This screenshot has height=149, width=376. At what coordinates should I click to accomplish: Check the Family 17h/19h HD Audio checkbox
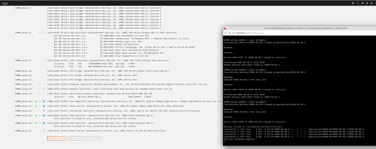(44, 131)
